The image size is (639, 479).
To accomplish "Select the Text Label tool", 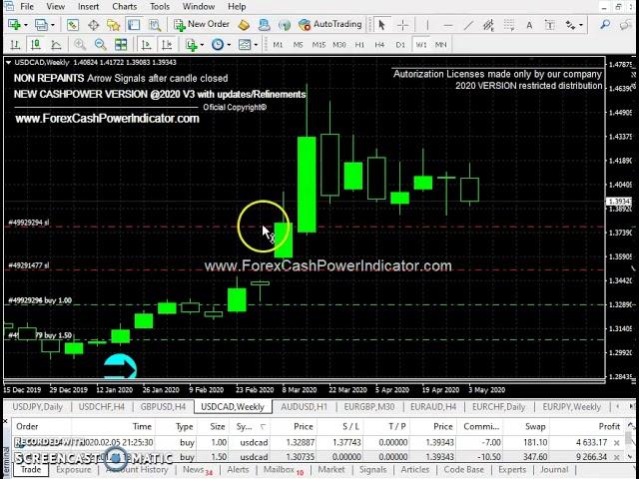I will click(x=550, y=25).
